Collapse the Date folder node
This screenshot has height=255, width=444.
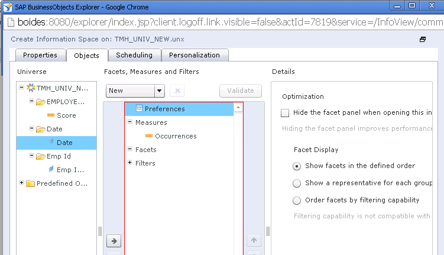pos(32,128)
